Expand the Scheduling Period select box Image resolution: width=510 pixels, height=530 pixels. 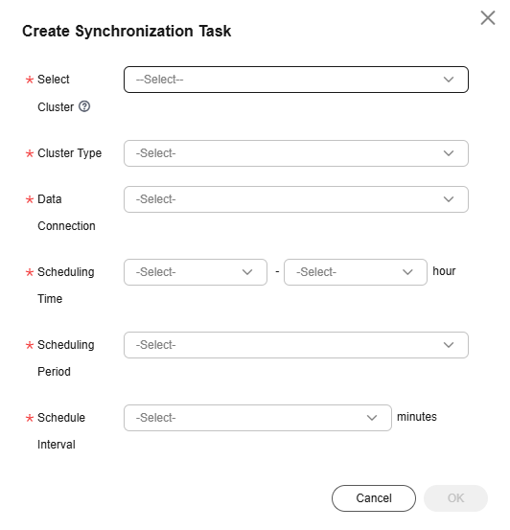tap(296, 345)
